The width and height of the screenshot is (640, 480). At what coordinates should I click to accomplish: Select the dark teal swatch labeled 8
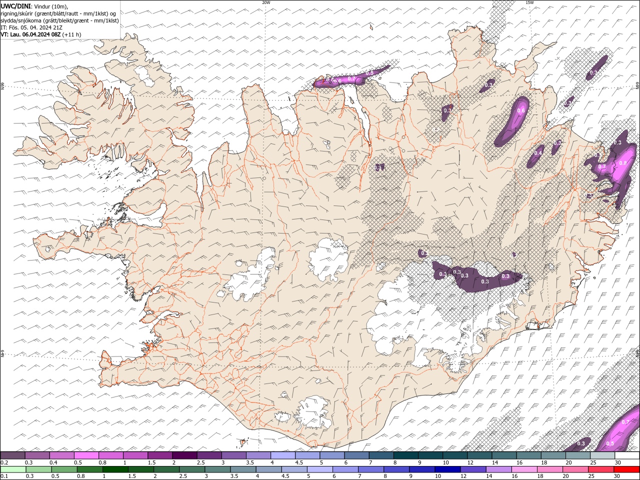coord(405,455)
